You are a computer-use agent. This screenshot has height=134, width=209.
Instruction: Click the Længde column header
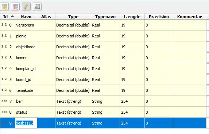point(132,17)
